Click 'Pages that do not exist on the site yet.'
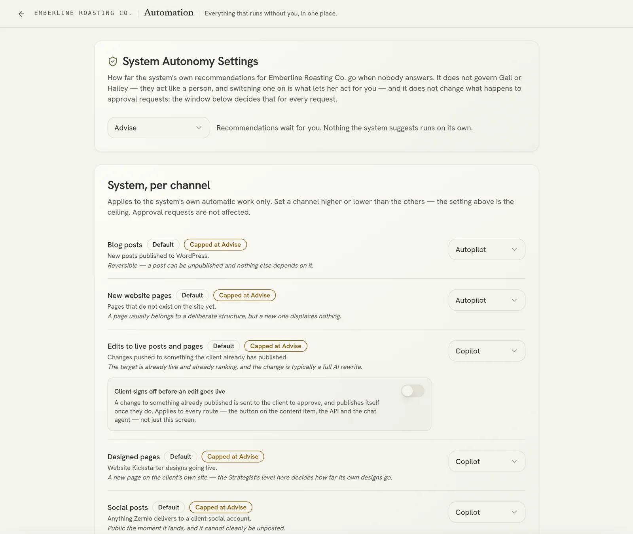 coord(162,306)
